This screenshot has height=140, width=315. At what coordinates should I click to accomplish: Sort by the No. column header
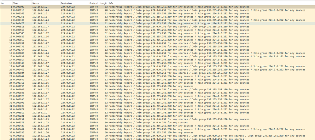coord(6,3)
